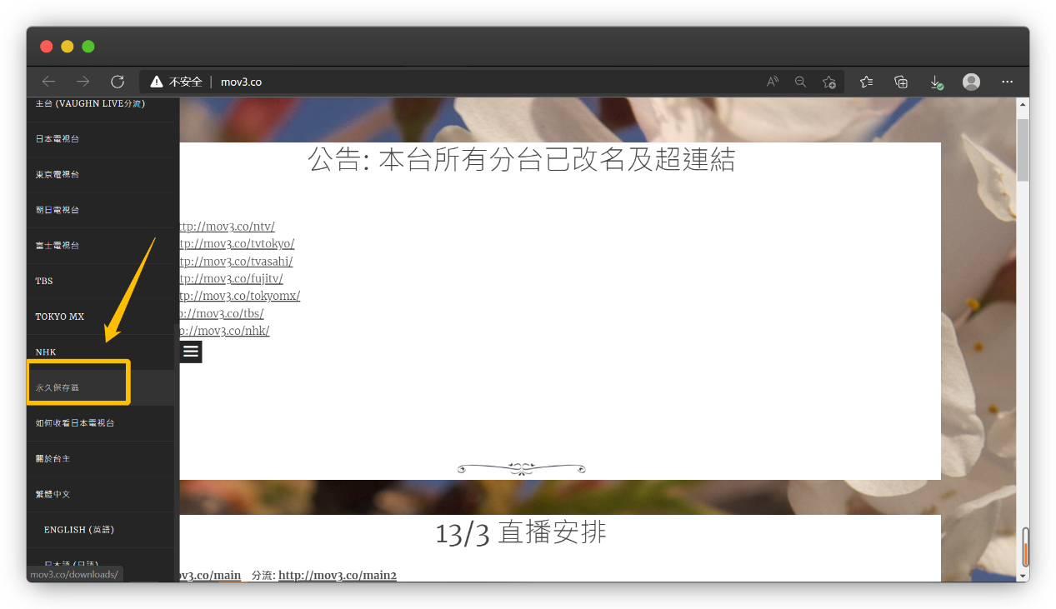This screenshot has height=609, width=1056.
Task: Open the Read aloud icon
Action: [773, 82]
